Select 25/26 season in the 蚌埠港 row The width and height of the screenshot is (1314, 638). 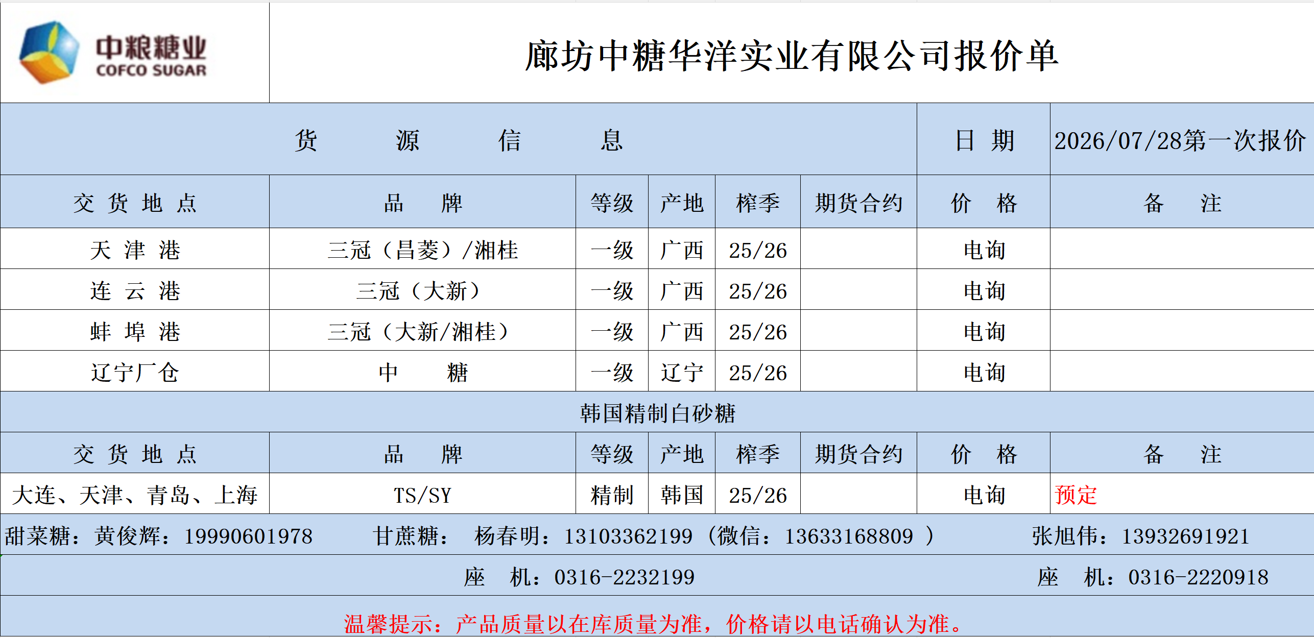coord(758,331)
